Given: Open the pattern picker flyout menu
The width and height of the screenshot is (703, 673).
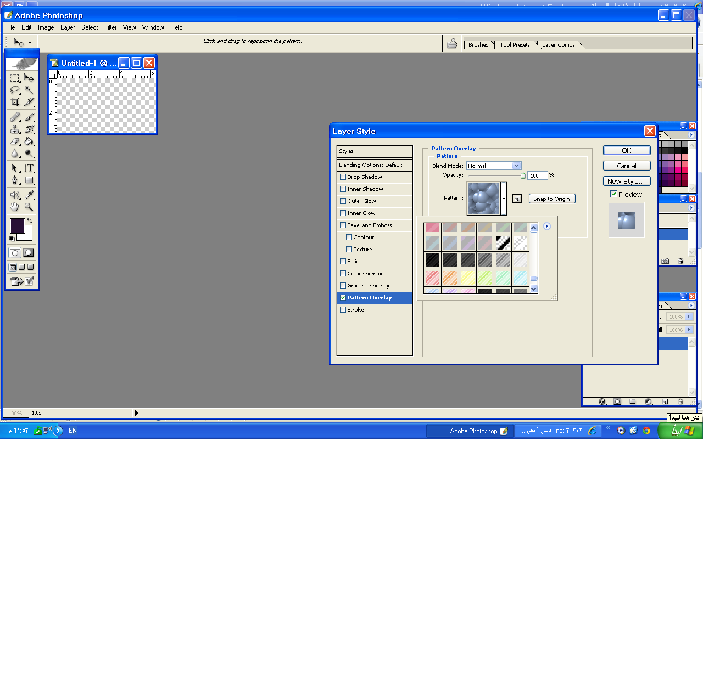Looking at the screenshot, I should point(547,227).
